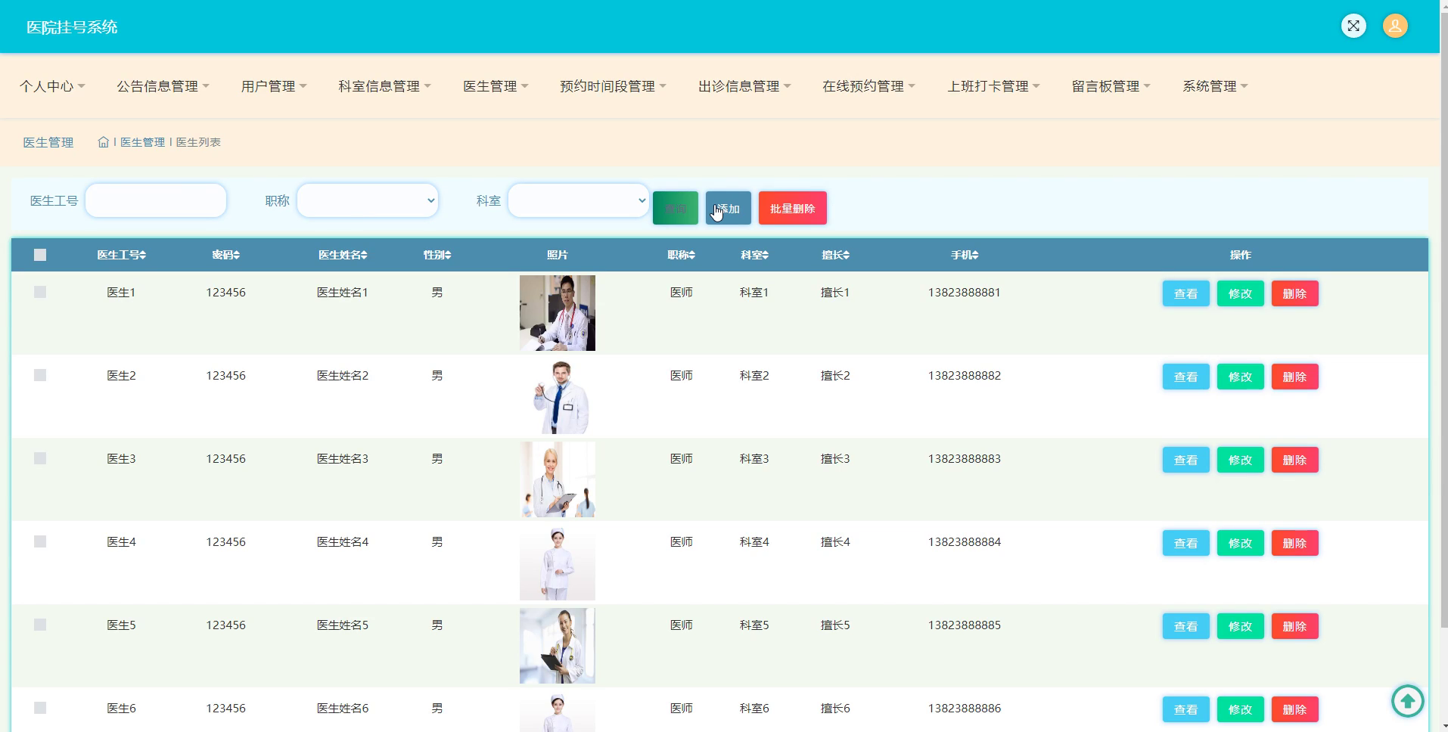Click the green query button
Viewport: 1448px width, 732px height.
676,208
